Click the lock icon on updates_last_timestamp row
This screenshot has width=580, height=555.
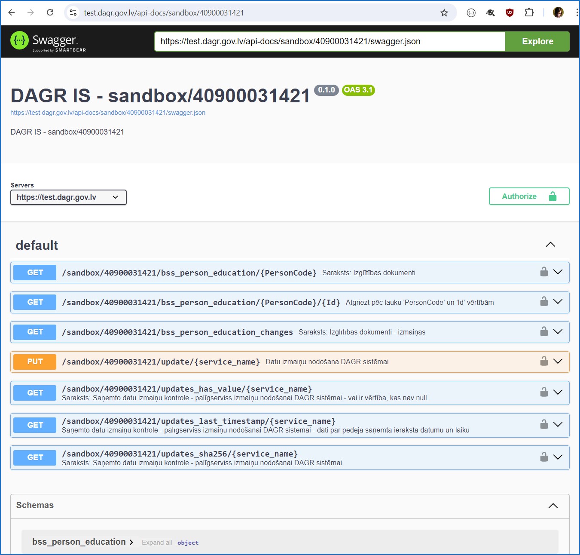tap(544, 424)
